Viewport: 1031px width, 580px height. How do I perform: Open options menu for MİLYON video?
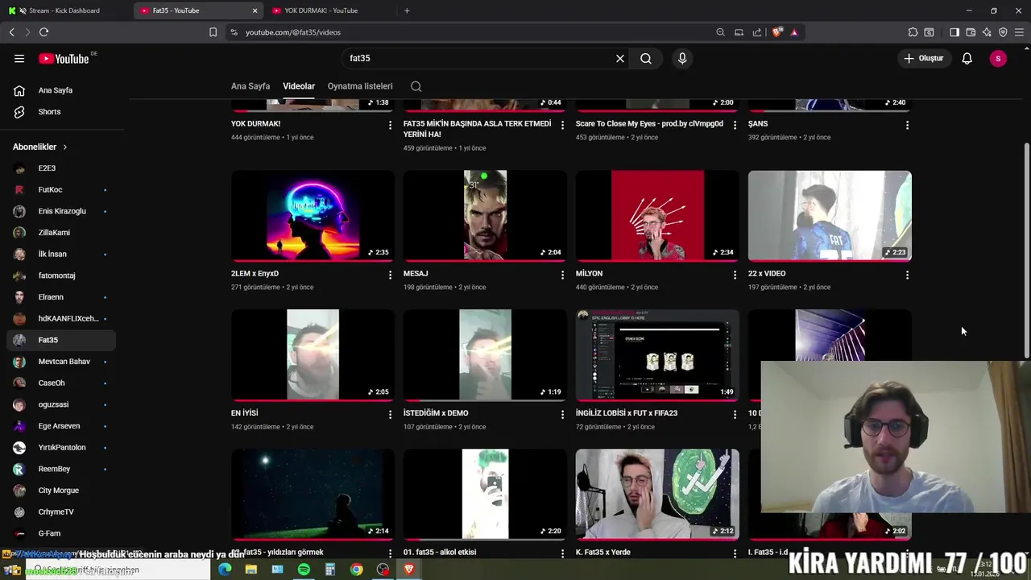pyautogui.click(x=735, y=275)
